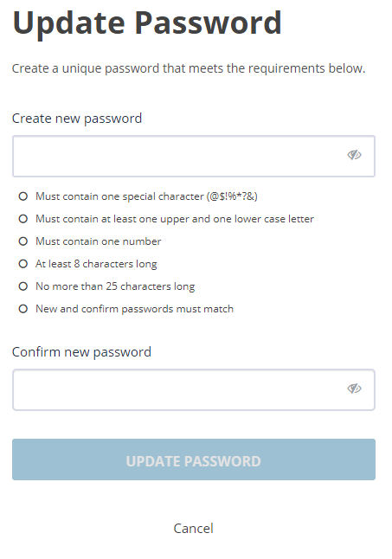The width and height of the screenshot is (392, 559).
Task: Click the circle indicator beside special character requirement
Action: click(23, 196)
